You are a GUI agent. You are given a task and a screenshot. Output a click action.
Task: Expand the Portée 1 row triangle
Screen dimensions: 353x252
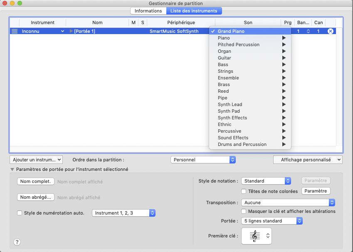click(71, 31)
